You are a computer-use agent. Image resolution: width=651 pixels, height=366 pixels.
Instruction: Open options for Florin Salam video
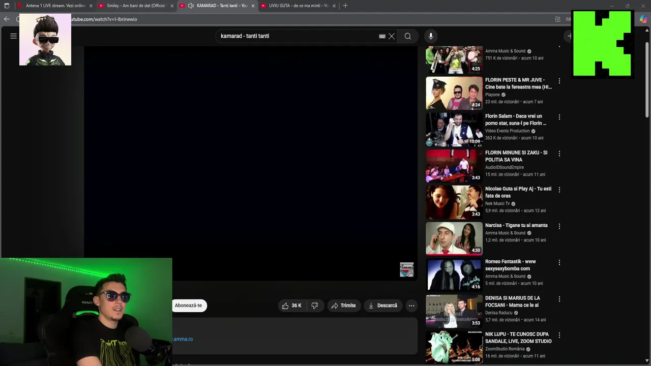[559, 117]
